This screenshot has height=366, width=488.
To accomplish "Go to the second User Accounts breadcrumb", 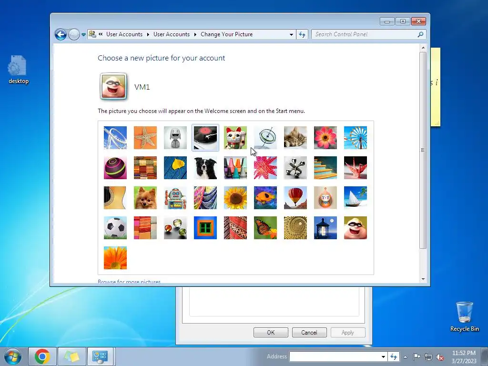I will tap(172, 34).
